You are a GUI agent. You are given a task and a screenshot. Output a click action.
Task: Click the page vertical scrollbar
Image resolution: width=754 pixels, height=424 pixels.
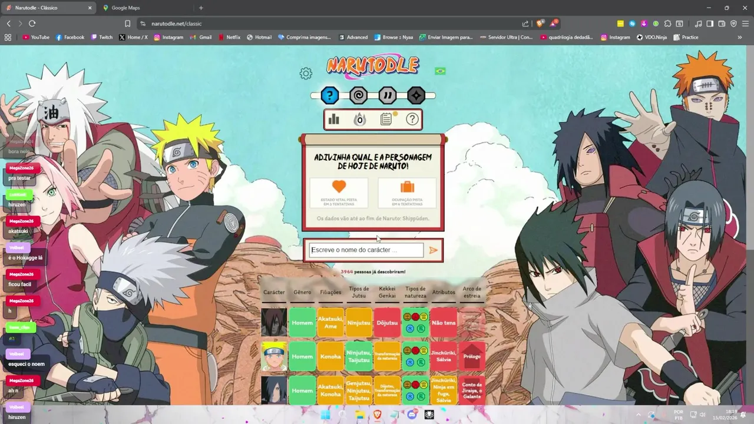pyautogui.click(x=750, y=226)
